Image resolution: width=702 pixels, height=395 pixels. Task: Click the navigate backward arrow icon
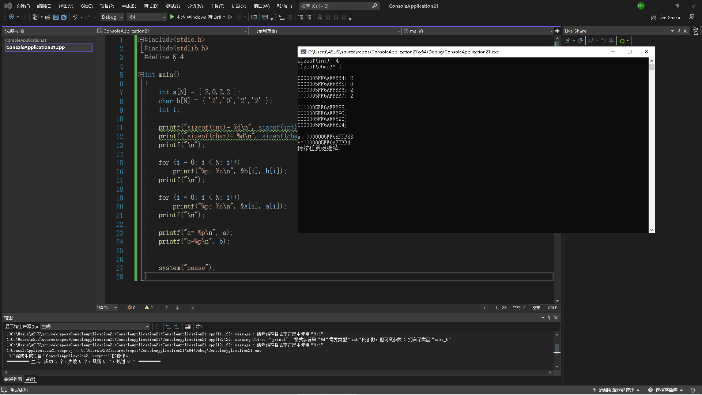click(x=12, y=17)
